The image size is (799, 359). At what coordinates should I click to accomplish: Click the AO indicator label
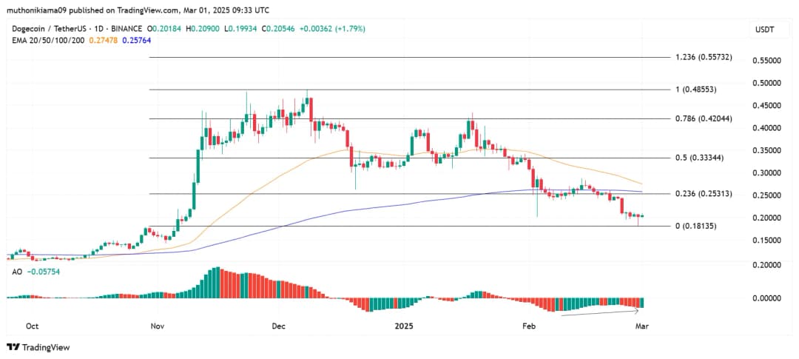point(17,272)
